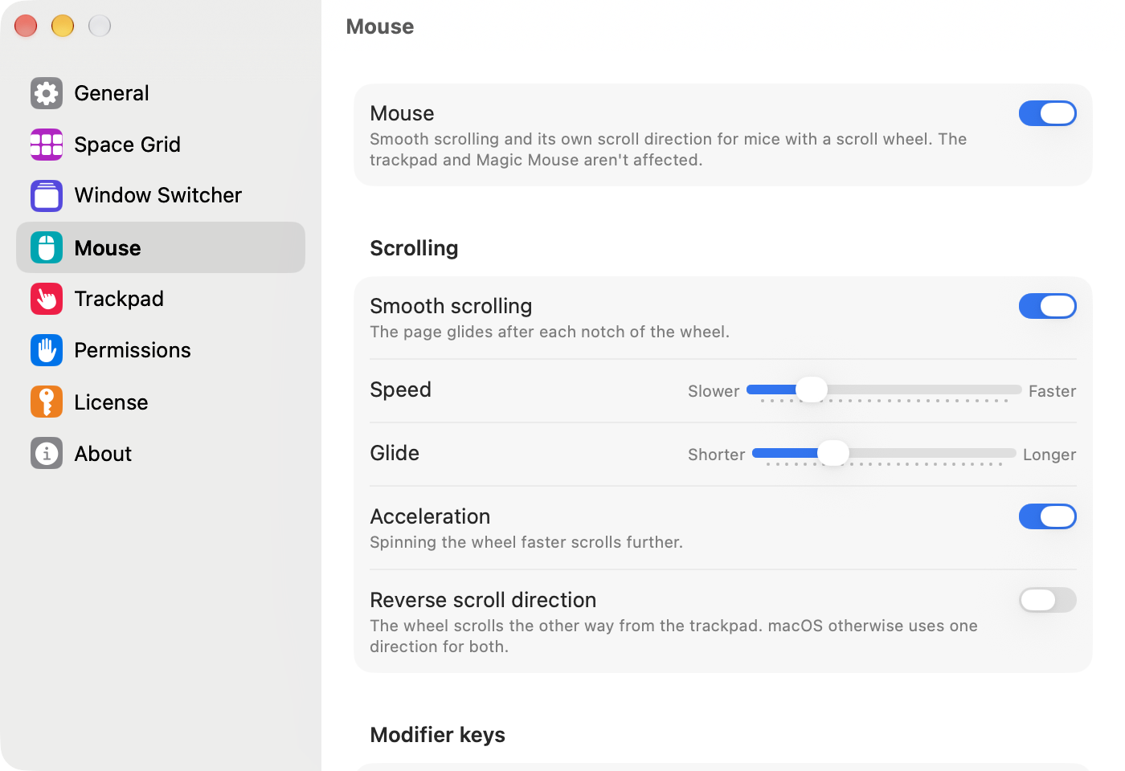Select Trackpad in the sidebar
The height and width of the screenshot is (771, 1125).
[x=161, y=299]
